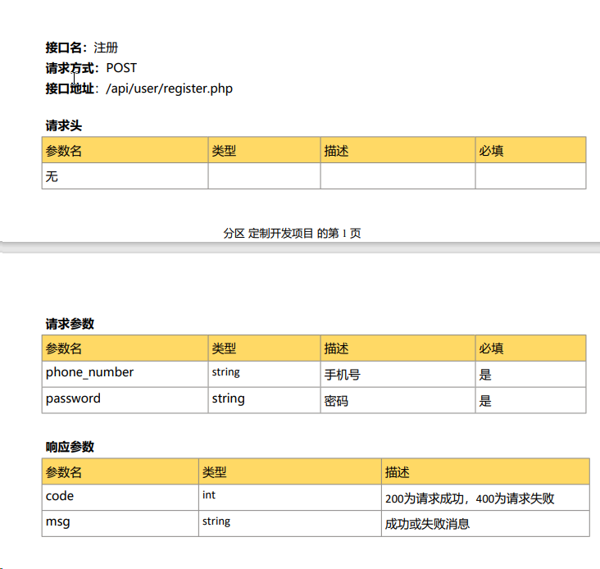The image size is (600, 569).
Task: Click the 参数名 header in the 响应参数 table
Action: click(x=120, y=471)
